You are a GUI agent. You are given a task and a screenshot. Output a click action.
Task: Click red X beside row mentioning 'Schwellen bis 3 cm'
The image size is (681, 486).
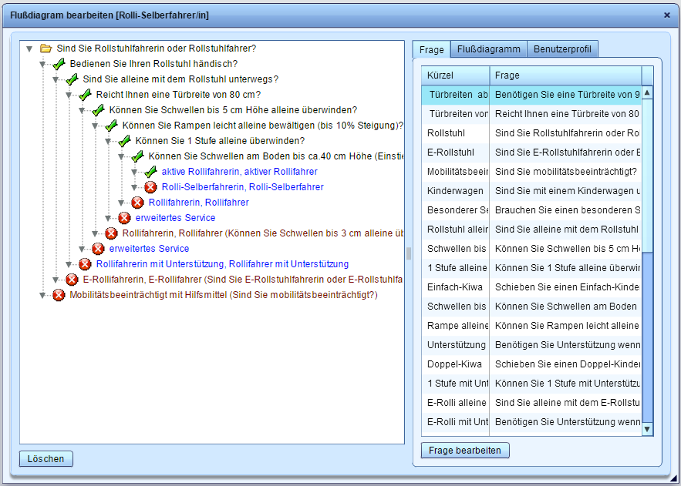pyautogui.click(x=112, y=233)
